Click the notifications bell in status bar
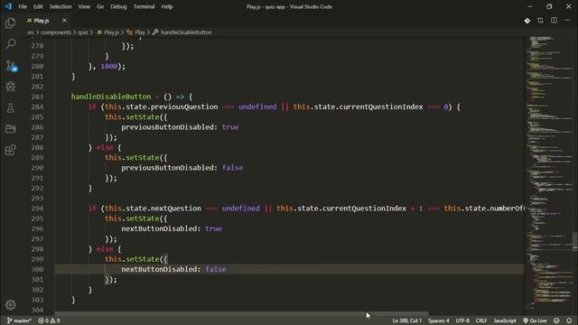 pyautogui.click(x=569, y=320)
